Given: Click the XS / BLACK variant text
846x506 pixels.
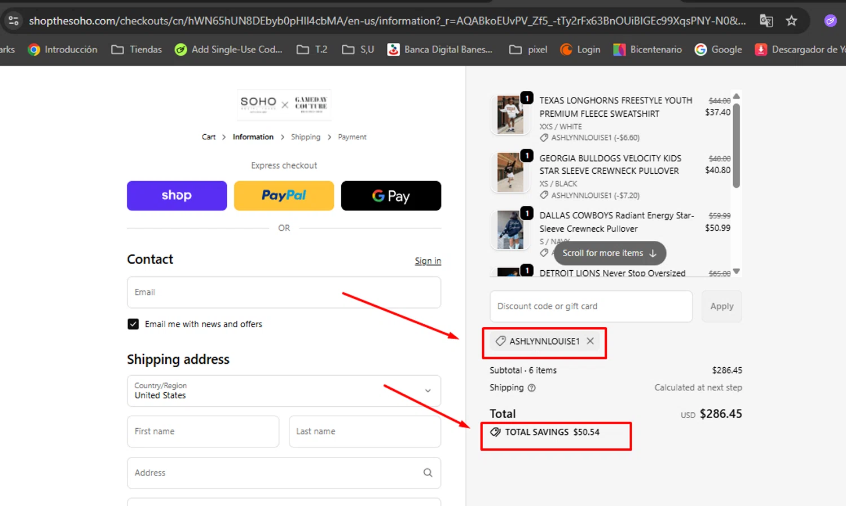Looking at the screenshot, I should click(558, 184).
